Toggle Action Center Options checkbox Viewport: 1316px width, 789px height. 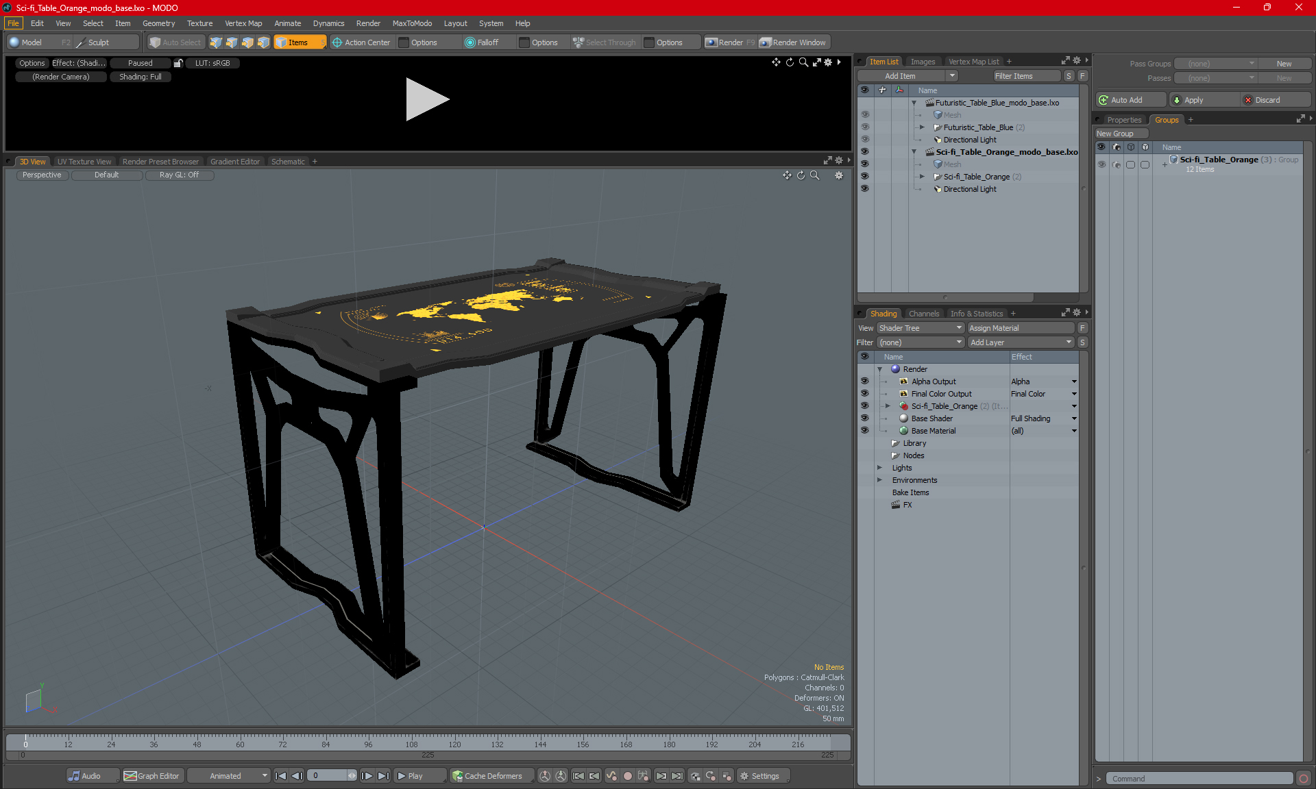tap(404, 42)
